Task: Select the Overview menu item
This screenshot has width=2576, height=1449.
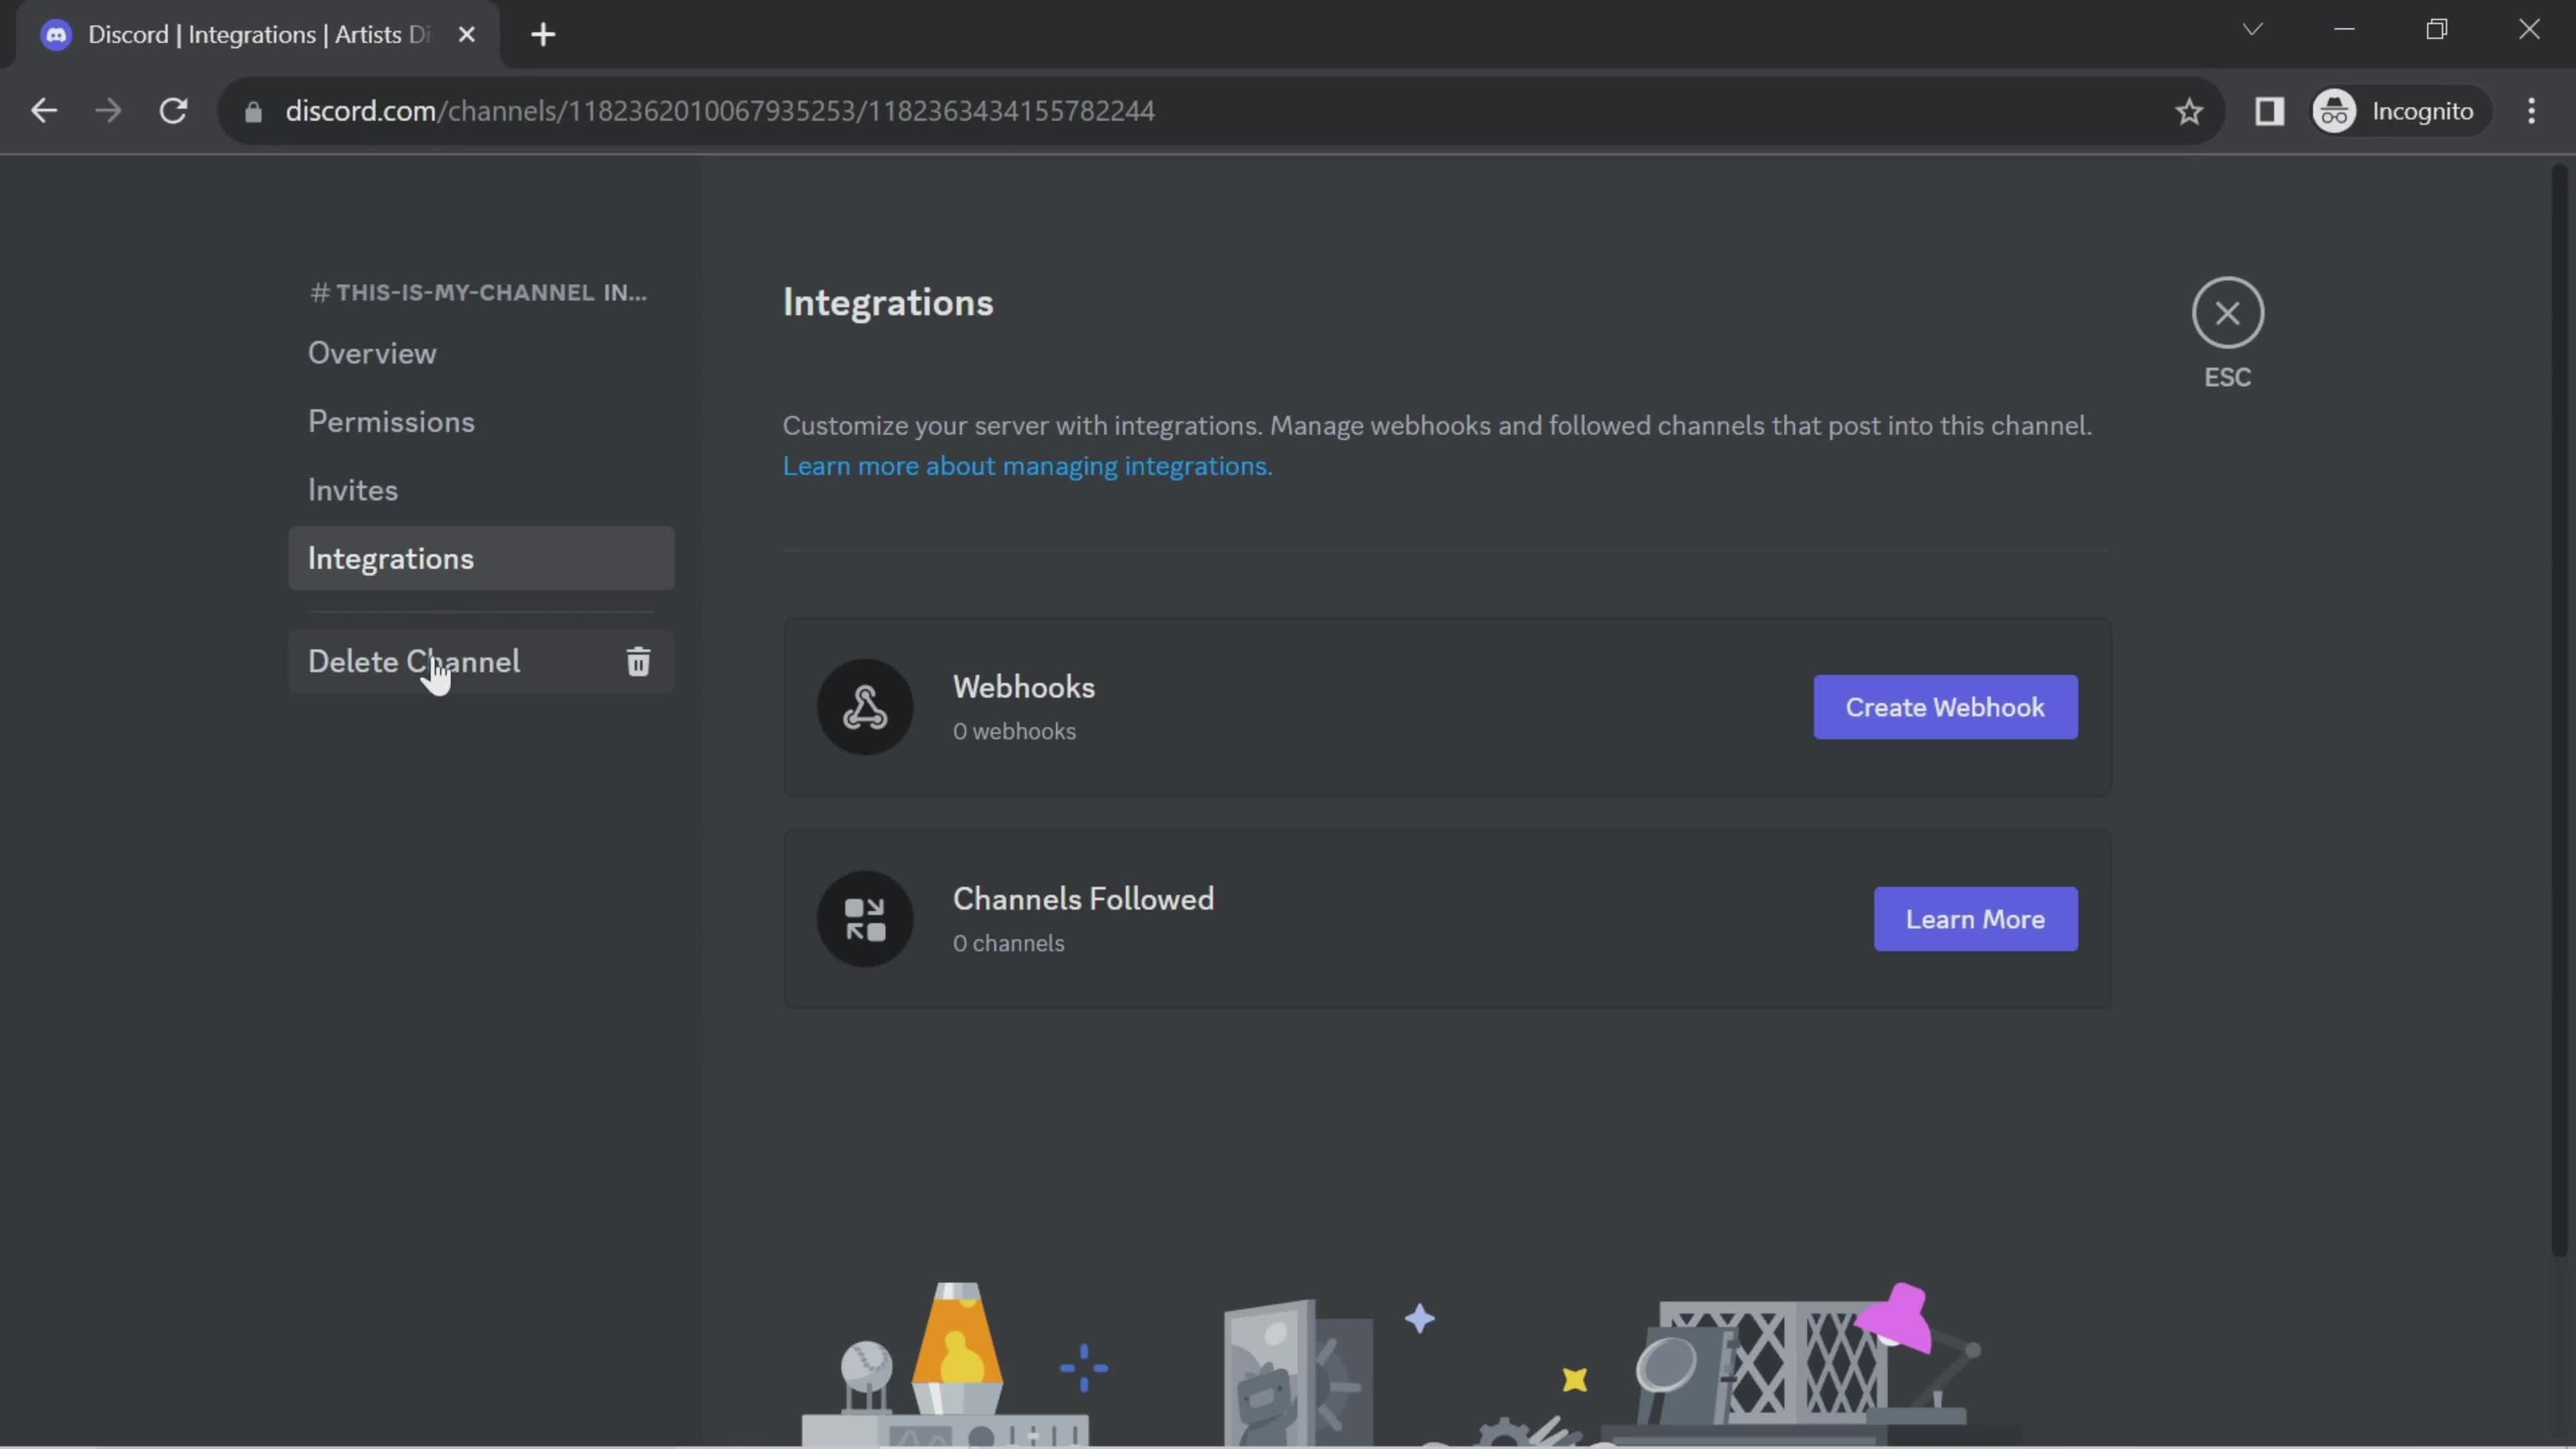Action: coord(372,354)
